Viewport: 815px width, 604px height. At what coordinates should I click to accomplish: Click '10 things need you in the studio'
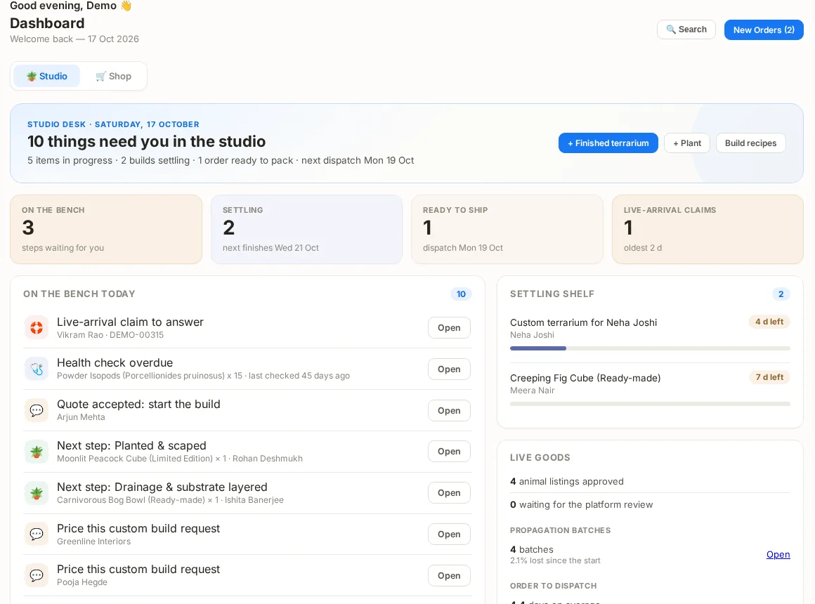click(147, 141)
